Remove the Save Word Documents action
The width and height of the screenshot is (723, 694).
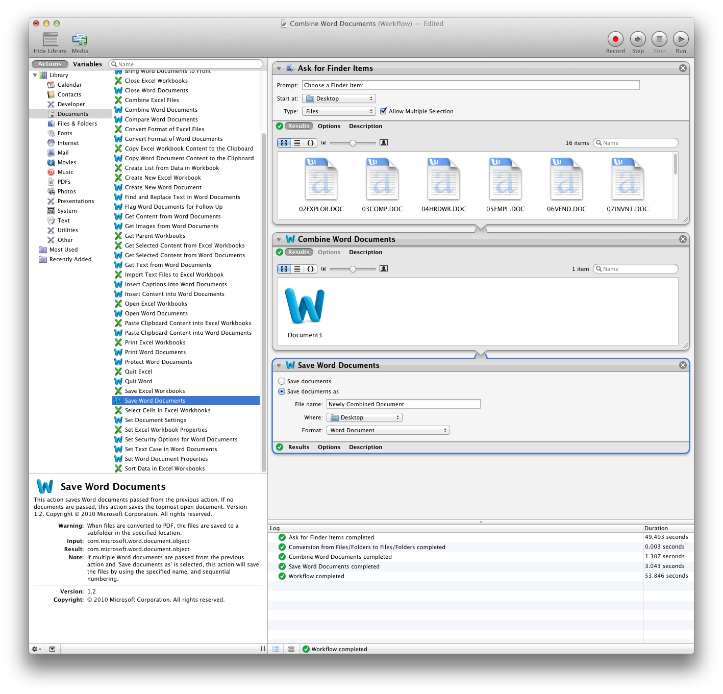click(x=683, y=365)
